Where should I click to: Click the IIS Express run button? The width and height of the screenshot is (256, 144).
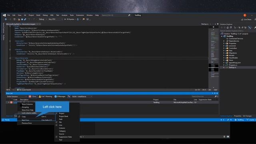click(70, 19)
